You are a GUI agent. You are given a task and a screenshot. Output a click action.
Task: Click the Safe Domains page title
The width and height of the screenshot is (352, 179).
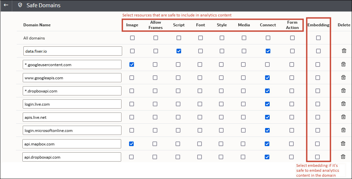pos(43,5)
